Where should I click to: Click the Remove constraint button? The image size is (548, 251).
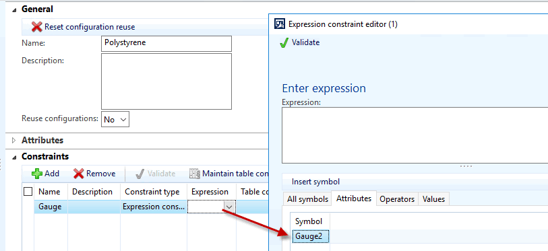click(x=94, y=174)
